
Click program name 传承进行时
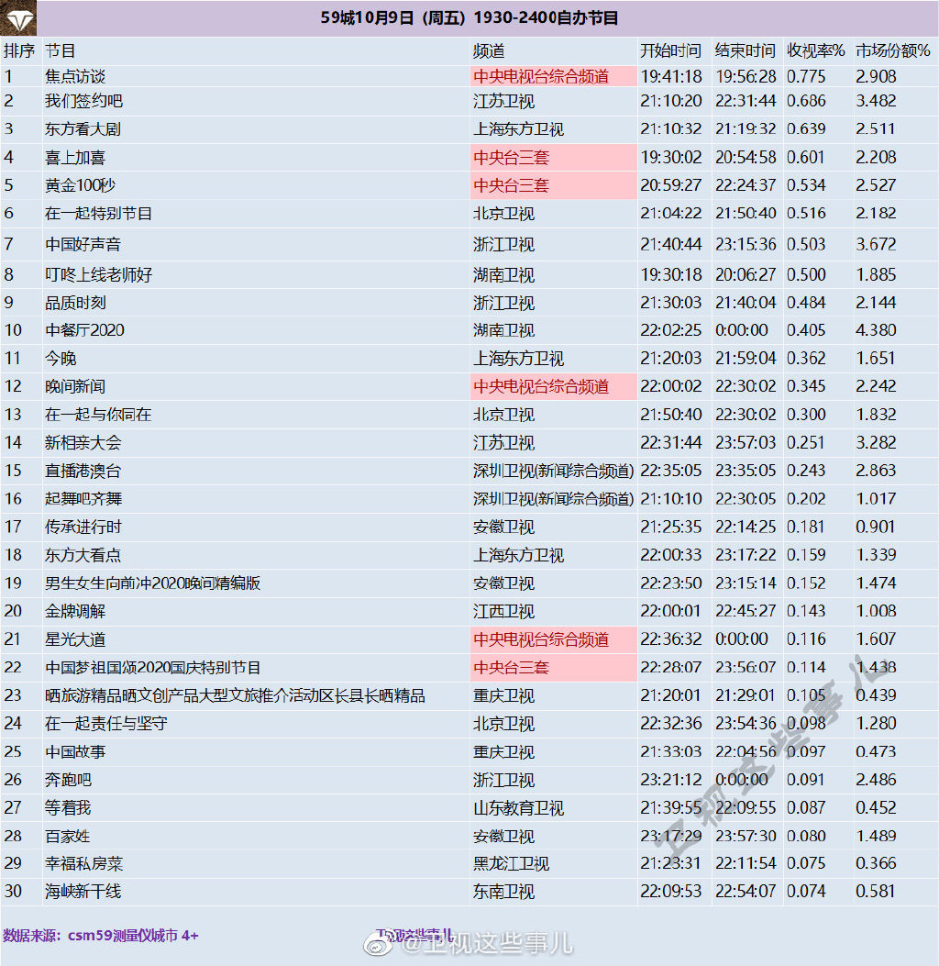point(83,527)
